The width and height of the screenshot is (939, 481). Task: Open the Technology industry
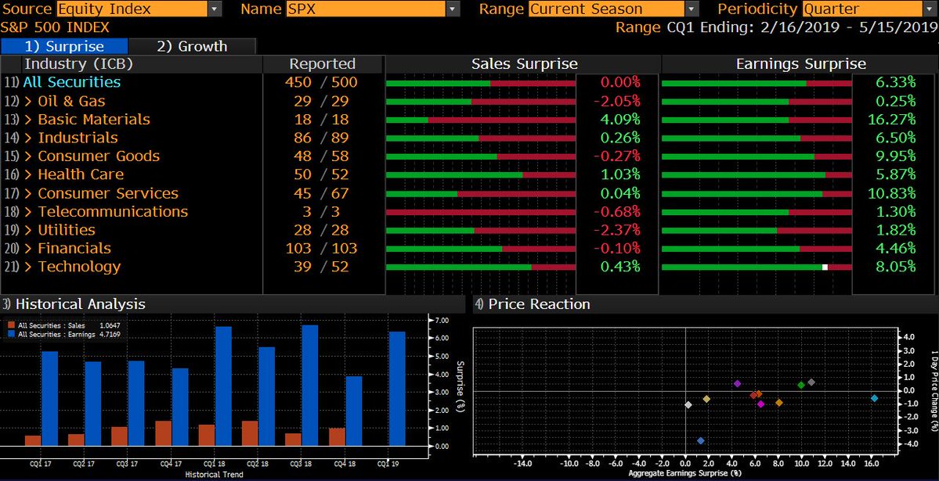pos(79,267)
